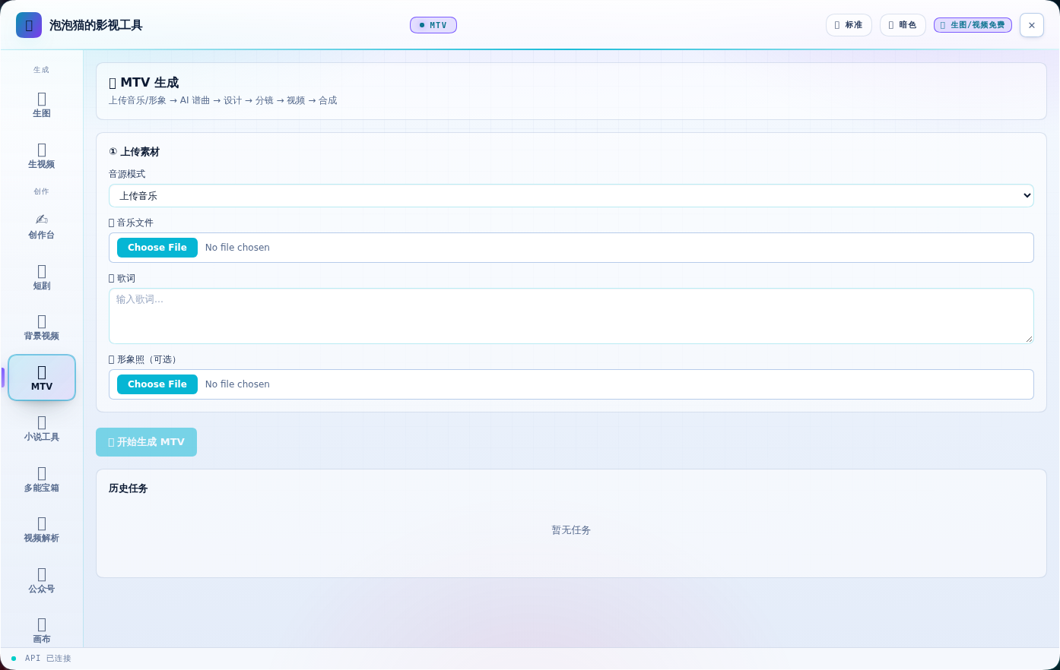Screen dimensions: 1060x670
Task: Click the 生图/视频免费 badge button
Action: tap(973, 25)
